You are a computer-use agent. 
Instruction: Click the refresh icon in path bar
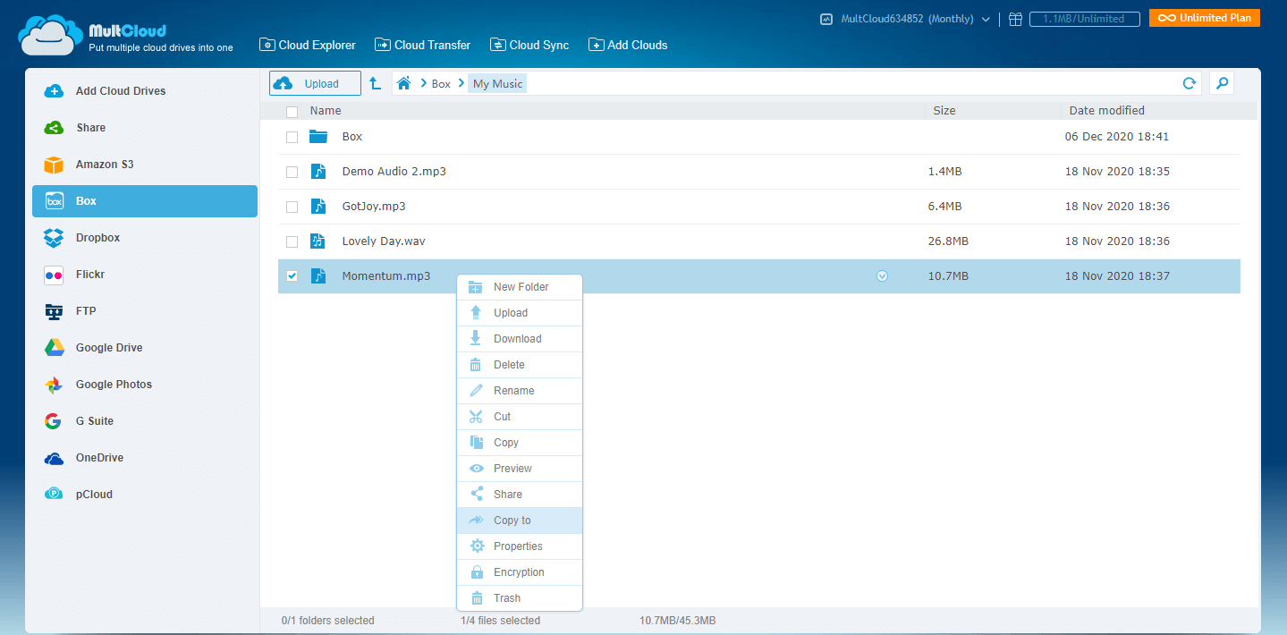(x=1189, y=83)
